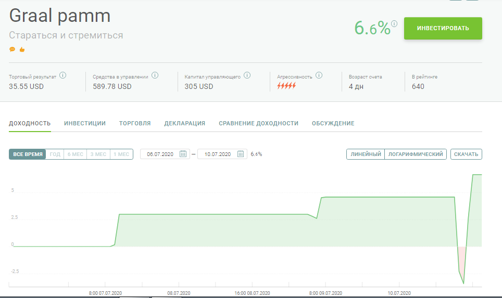
Task: Click the large 6.6% yield value
Action: pyautogui.click(x=372, y=28)
